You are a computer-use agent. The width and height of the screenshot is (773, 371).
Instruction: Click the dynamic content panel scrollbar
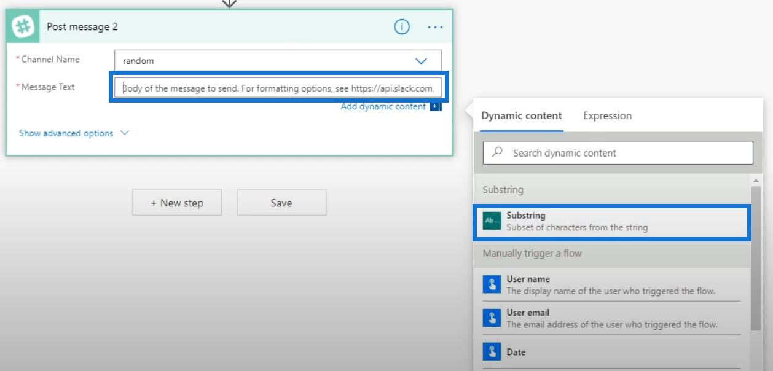(756, 258)
